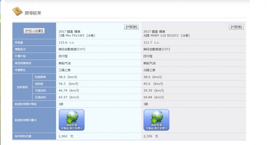Click the 耗能標準 sub-row header
Screen dimensions: 267x145
(x=44, y=77)
